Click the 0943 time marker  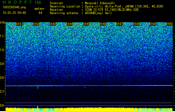click(53, 24)
